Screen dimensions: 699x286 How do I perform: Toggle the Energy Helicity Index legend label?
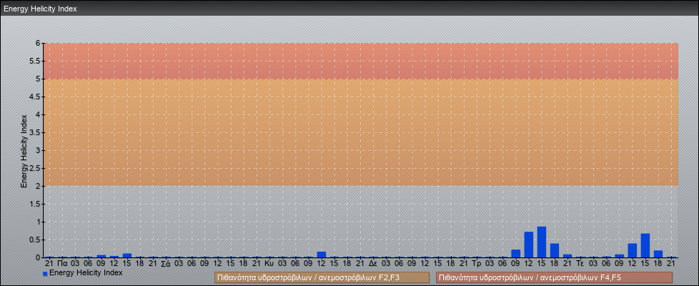(x=86, y=272)
